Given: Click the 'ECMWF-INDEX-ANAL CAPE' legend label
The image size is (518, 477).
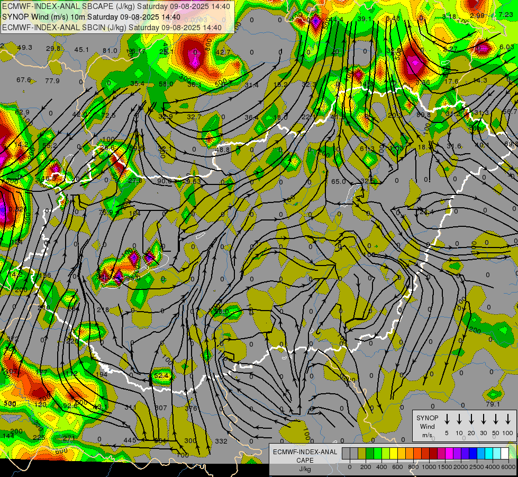Looking at the screenshot, I should (305, 456).
